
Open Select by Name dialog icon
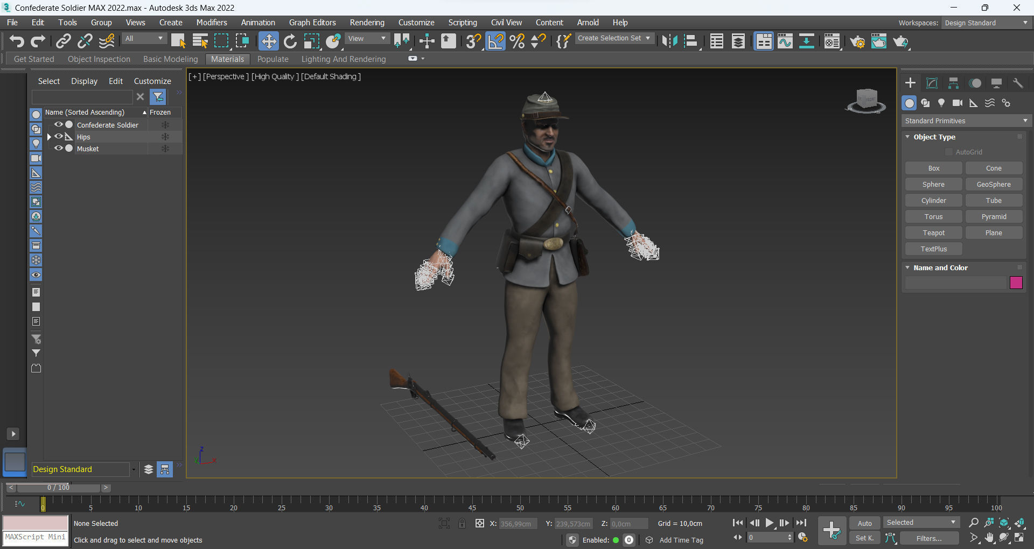(200, 41)
